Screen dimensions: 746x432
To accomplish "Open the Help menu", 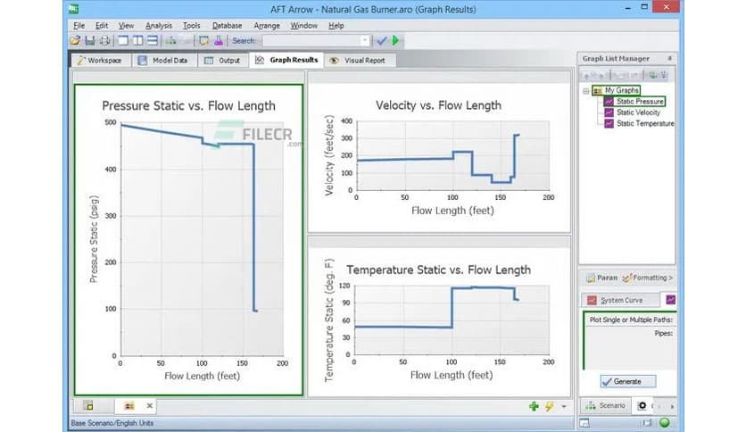I will [336, 26].
